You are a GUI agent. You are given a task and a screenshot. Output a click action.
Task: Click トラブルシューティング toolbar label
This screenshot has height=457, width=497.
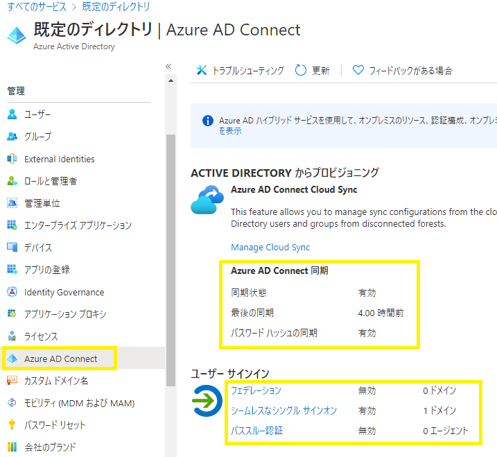[x=248, y=71]
